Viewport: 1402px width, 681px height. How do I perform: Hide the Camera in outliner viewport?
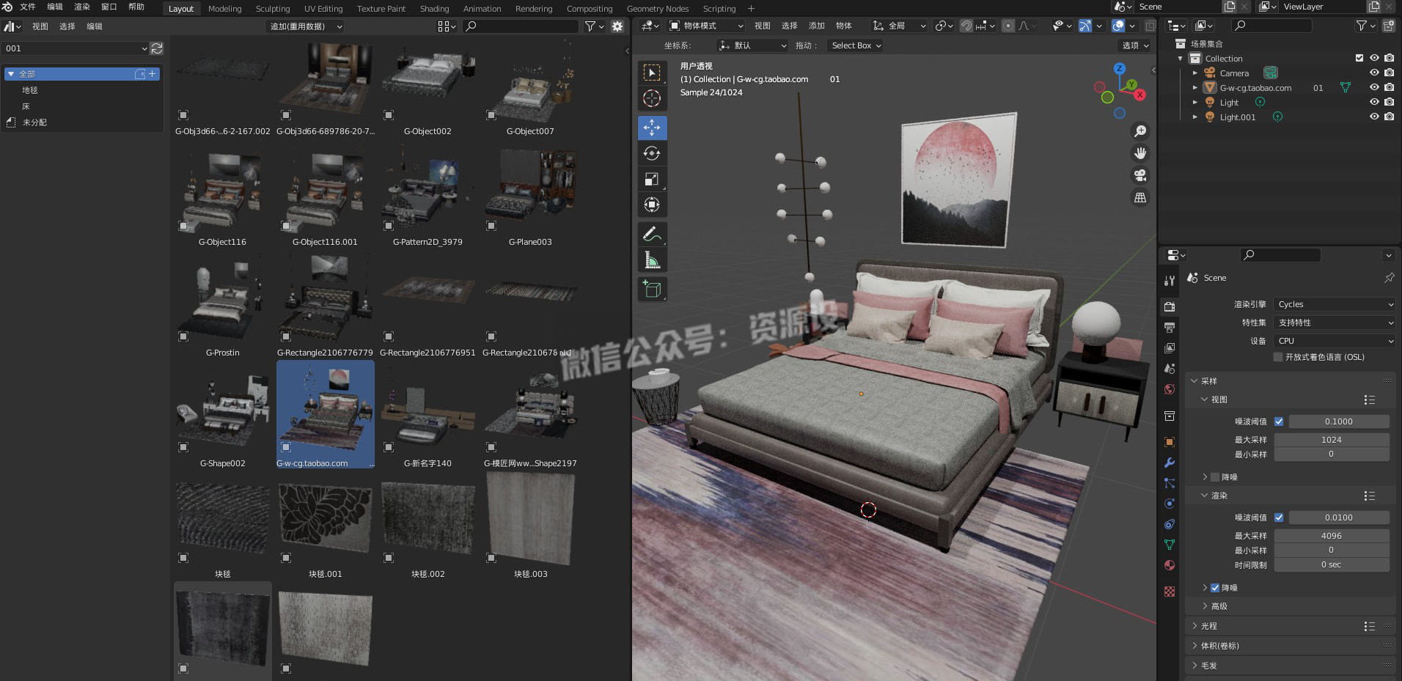point(1374,73)
